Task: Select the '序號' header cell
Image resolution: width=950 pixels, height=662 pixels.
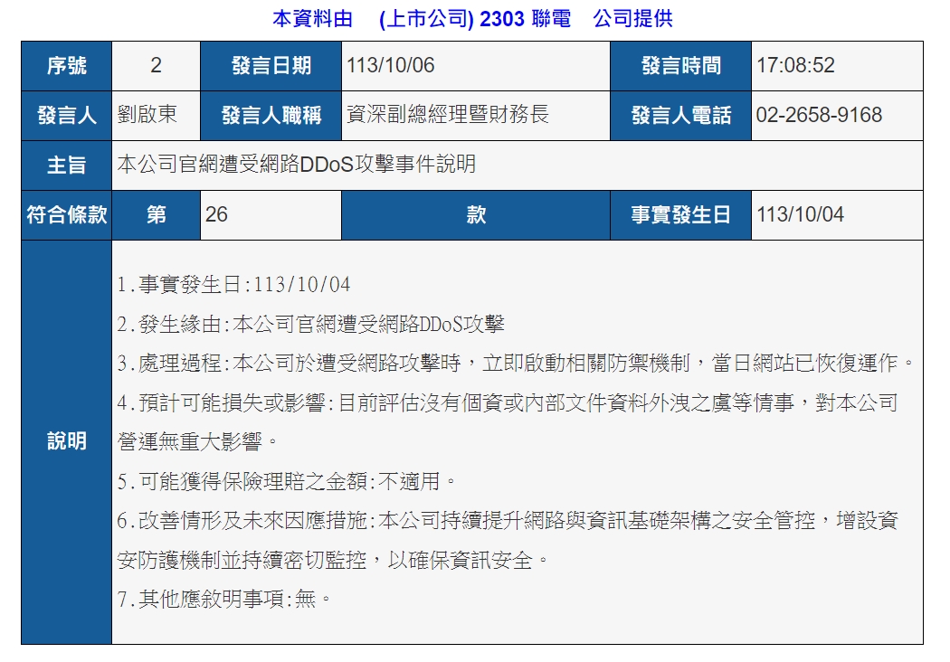Action: [67, 66]
